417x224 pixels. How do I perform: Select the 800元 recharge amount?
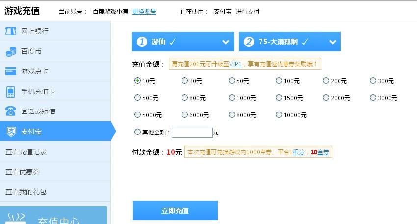184,97
